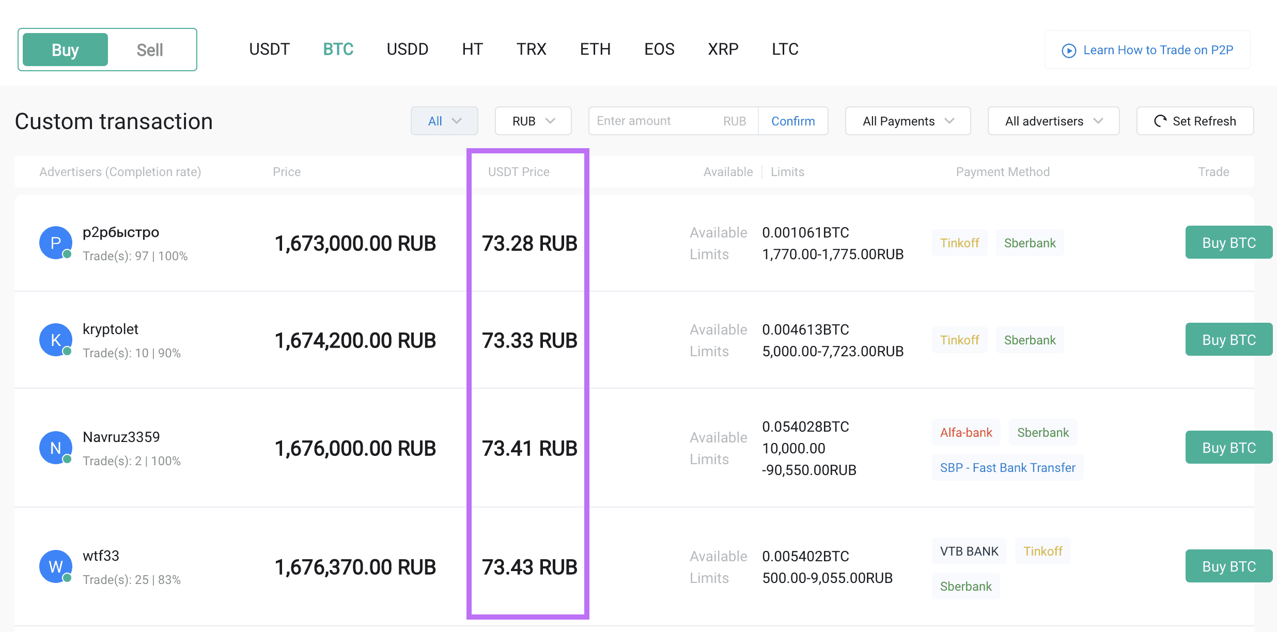Click Confirm next to amount field
The image size is (1277, 632).
793,121
